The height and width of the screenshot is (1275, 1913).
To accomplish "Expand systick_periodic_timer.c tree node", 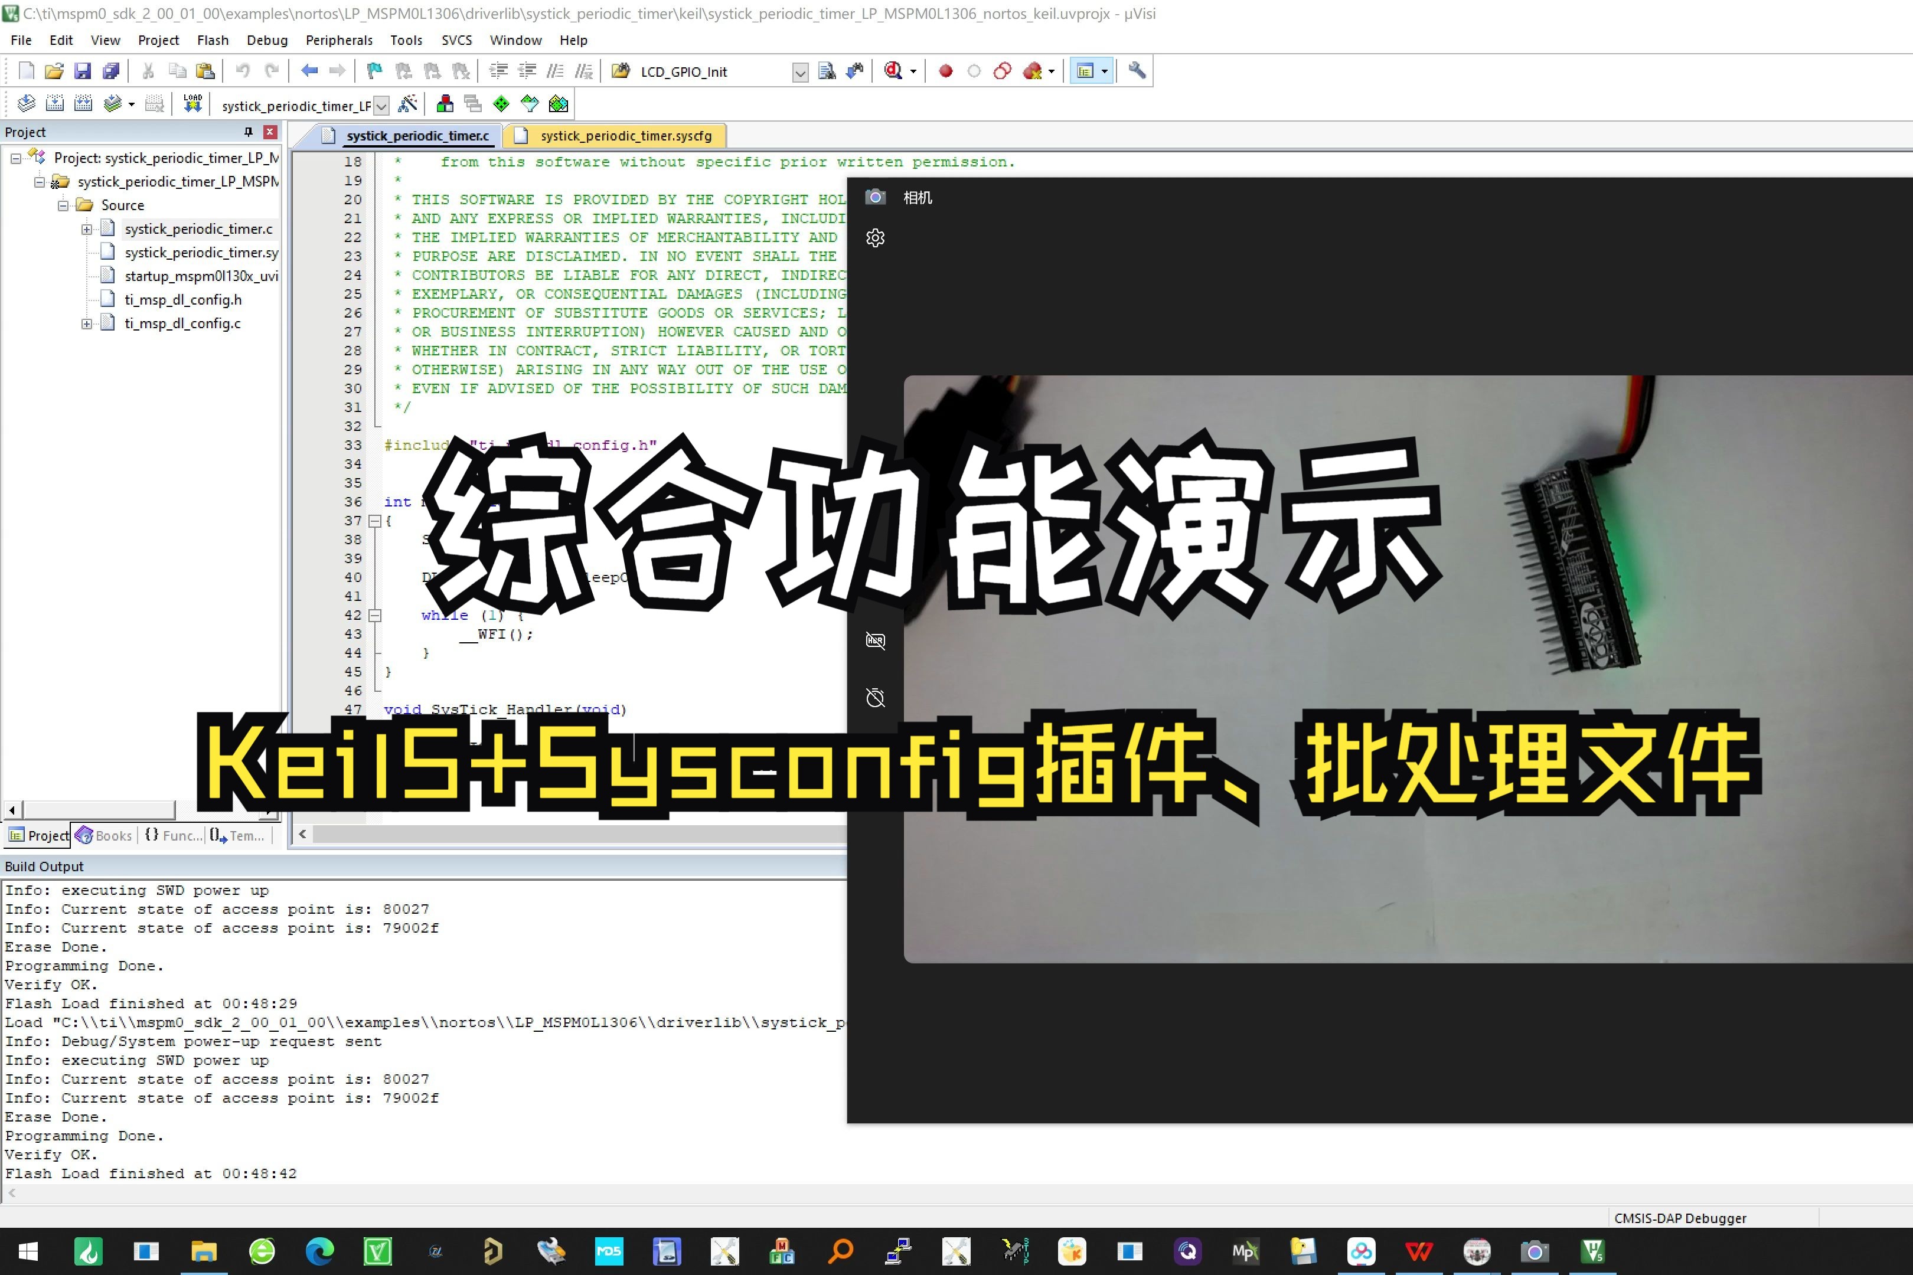I will [x=86, y=229].
